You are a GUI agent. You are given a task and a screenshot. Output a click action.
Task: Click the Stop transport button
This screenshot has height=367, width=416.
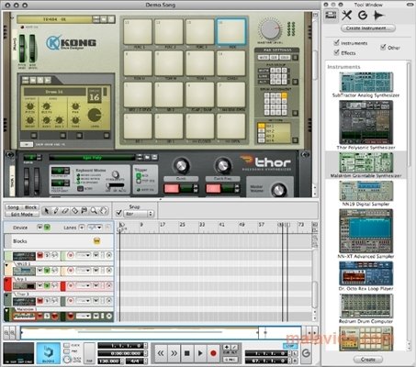pyautogui.click(x=186, y=353)
